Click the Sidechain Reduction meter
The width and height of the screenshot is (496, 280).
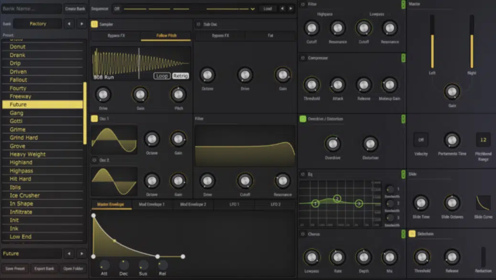click(484, 257)
